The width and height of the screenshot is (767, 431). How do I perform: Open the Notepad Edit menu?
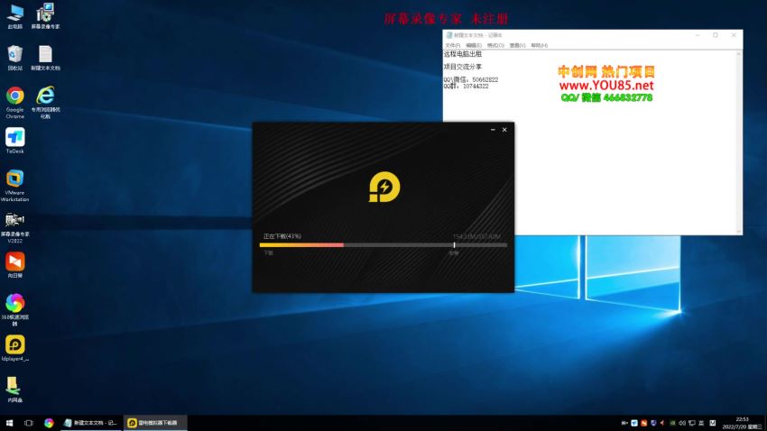click(x=474, y=45)
